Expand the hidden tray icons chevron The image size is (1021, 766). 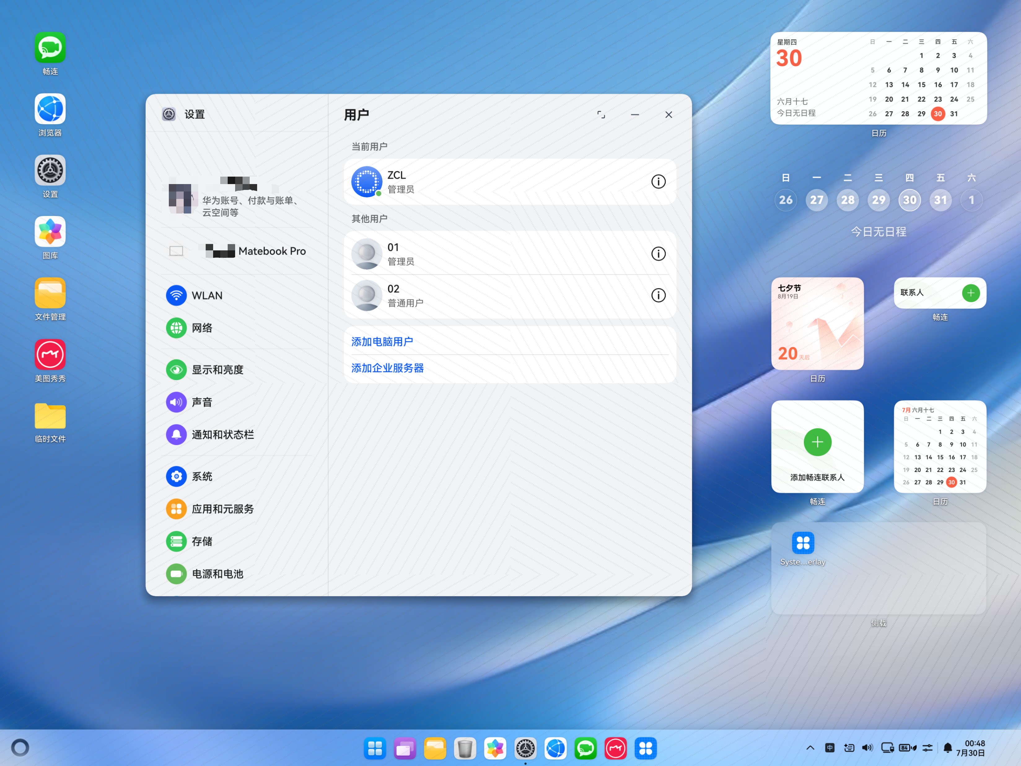[810, 748]
